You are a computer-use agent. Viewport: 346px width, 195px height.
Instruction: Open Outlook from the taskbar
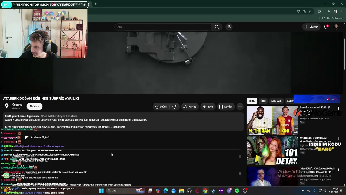[x=174, y=191]
